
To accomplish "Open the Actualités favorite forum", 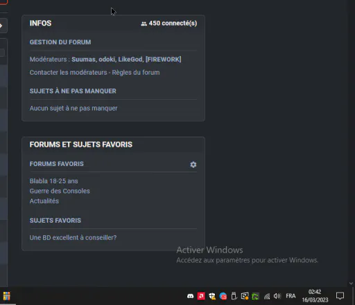I will pyautogui.click(x=44, y=201).
